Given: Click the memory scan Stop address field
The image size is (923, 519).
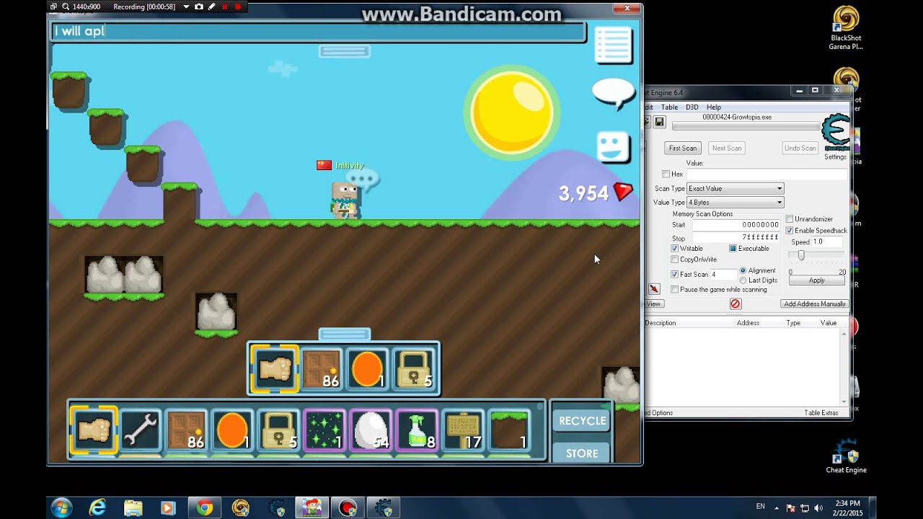Looking at the screenshot, I should pos(736,237).
